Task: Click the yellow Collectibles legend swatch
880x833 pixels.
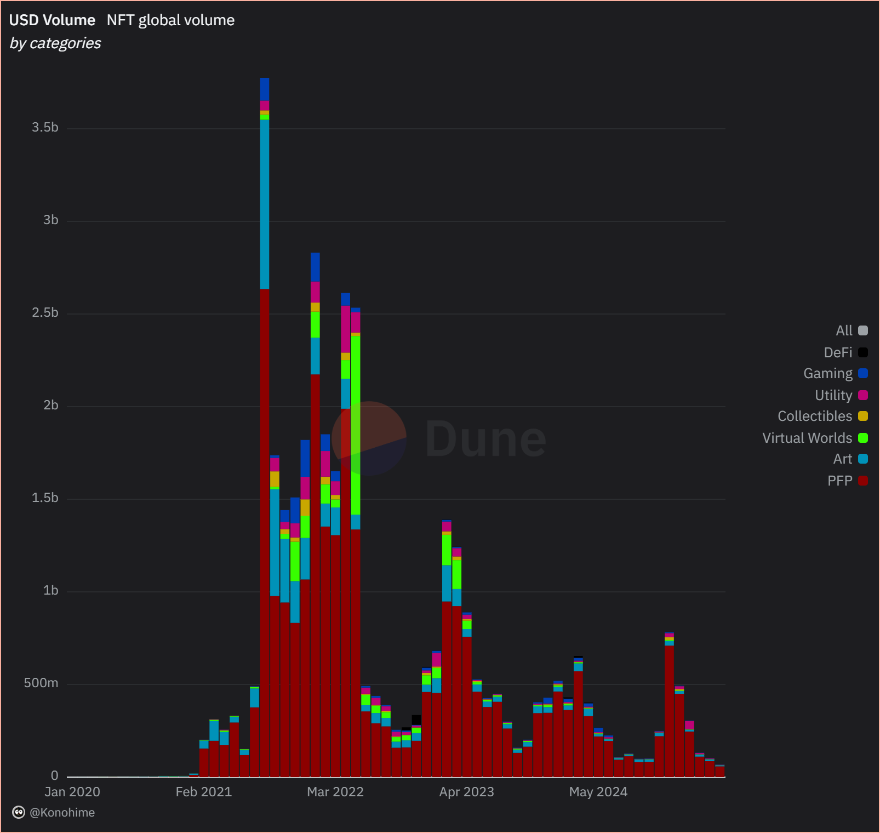Action: click(x=862, y=416)
